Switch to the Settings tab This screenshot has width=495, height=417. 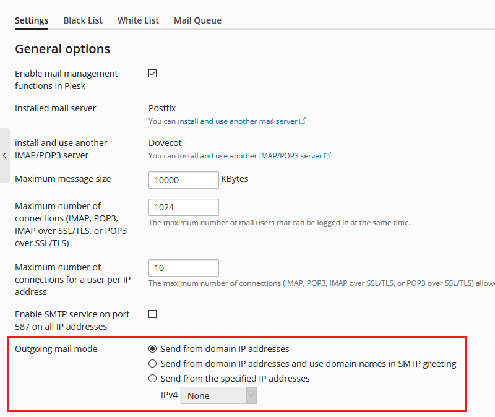coord(32,20)
